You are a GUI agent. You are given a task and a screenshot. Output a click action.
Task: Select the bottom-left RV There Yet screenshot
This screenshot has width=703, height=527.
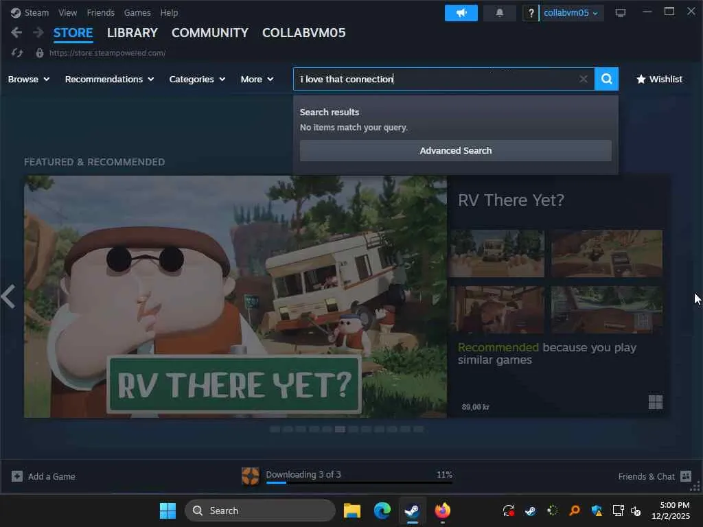point(497,309)
